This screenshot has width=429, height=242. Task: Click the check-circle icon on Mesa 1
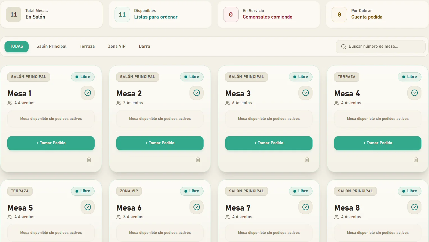coord(88,93)
